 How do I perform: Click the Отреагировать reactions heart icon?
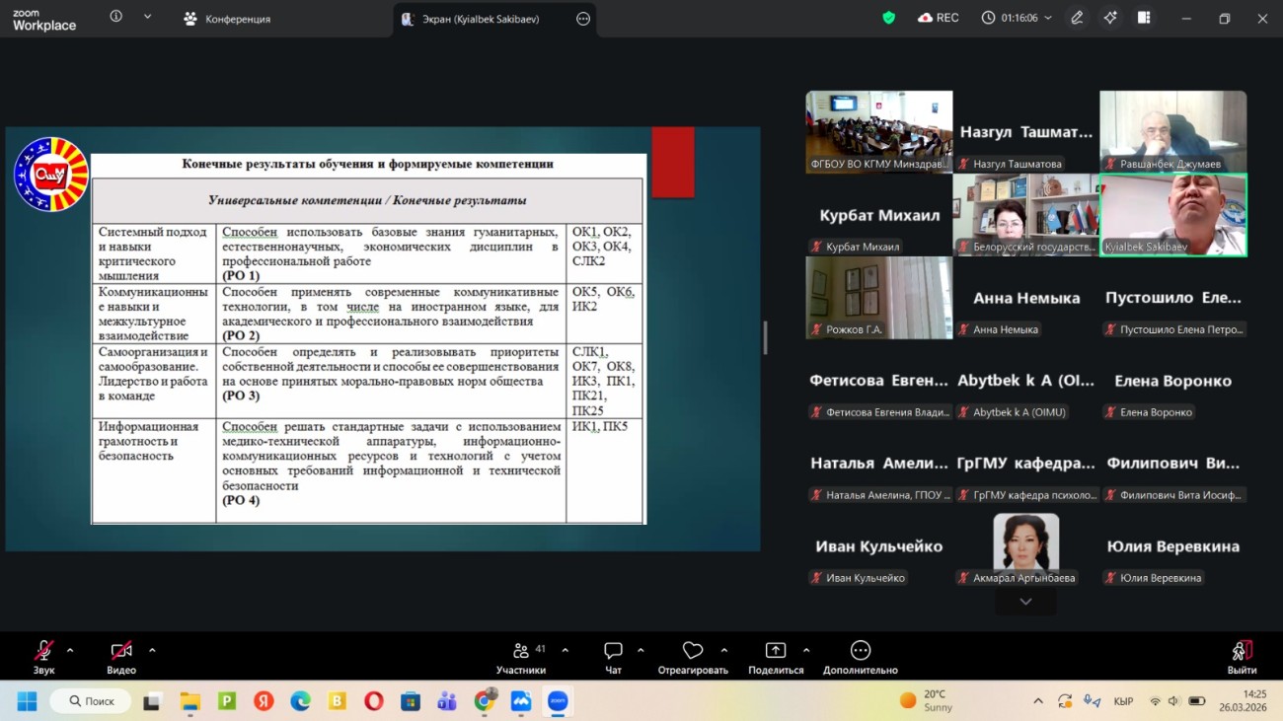(693, 651)
